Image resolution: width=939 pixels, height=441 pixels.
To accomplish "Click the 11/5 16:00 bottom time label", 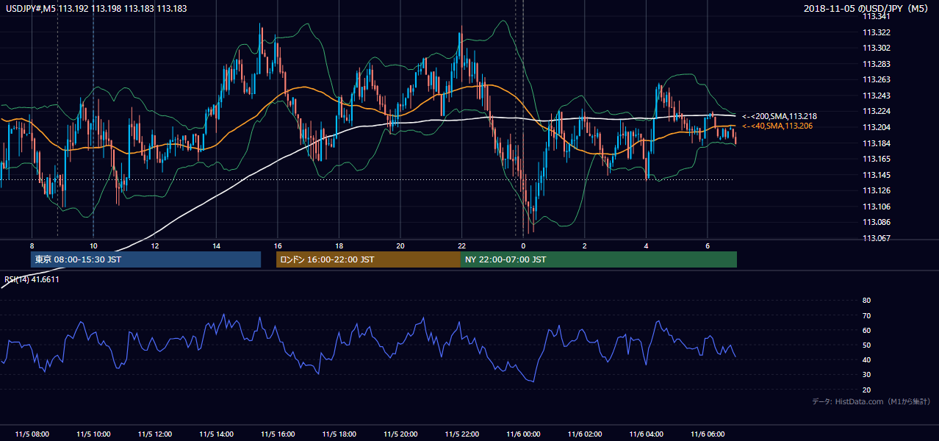I will tap(278, 434).
